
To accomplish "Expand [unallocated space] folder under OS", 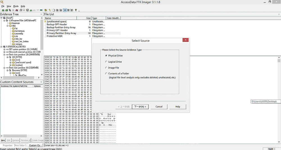I will 10,62.
